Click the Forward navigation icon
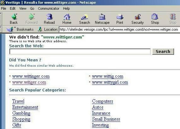 (32, 17)
